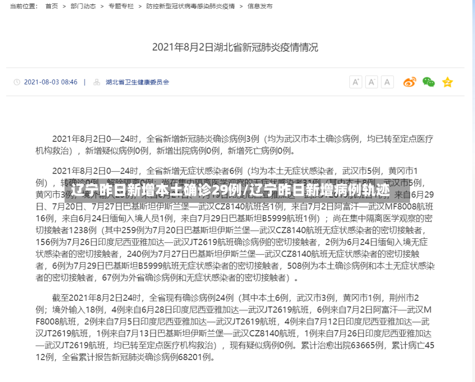Open 专题专栏 breadcrumb link
Viewport: 475px width, 382px height.
tap(121, 6)
